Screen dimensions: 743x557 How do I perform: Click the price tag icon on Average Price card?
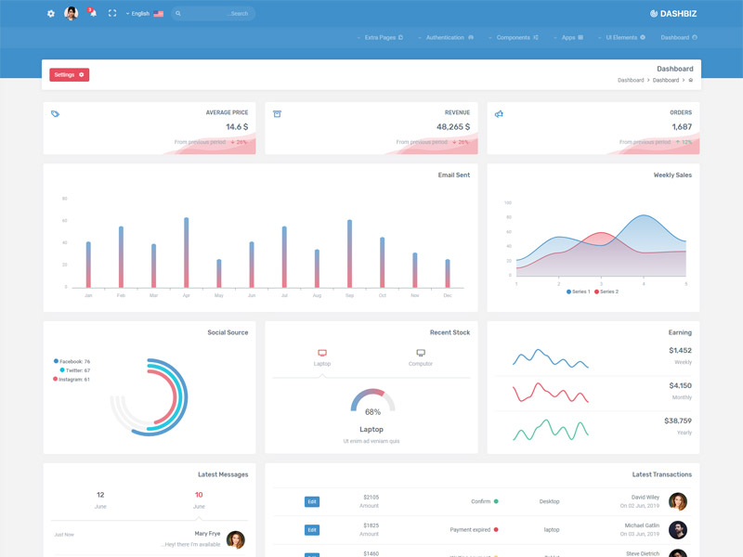click(x=56, y=114)
